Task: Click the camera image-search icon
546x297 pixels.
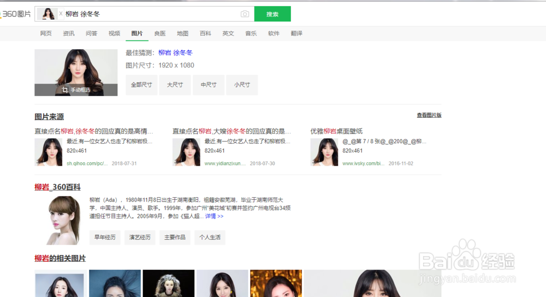Action: pos(245,14)
